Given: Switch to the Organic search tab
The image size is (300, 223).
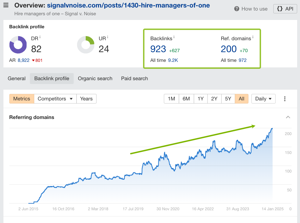Looking at the screenshot, I should [x=95, y=78].
